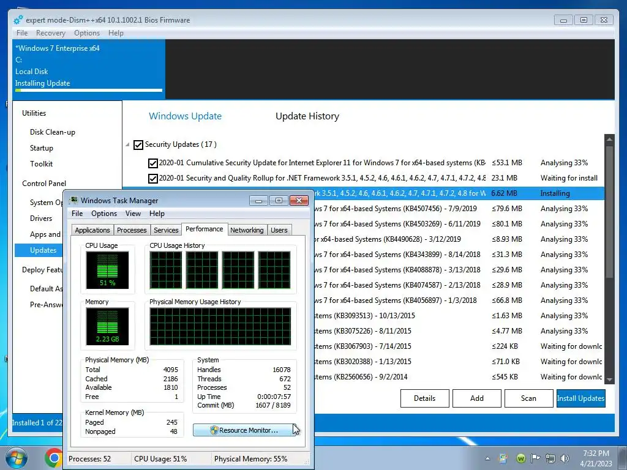Select the highlighted Installing 6.62 MB row
This screenshot has height=470, width=627.
pos(459,193)
